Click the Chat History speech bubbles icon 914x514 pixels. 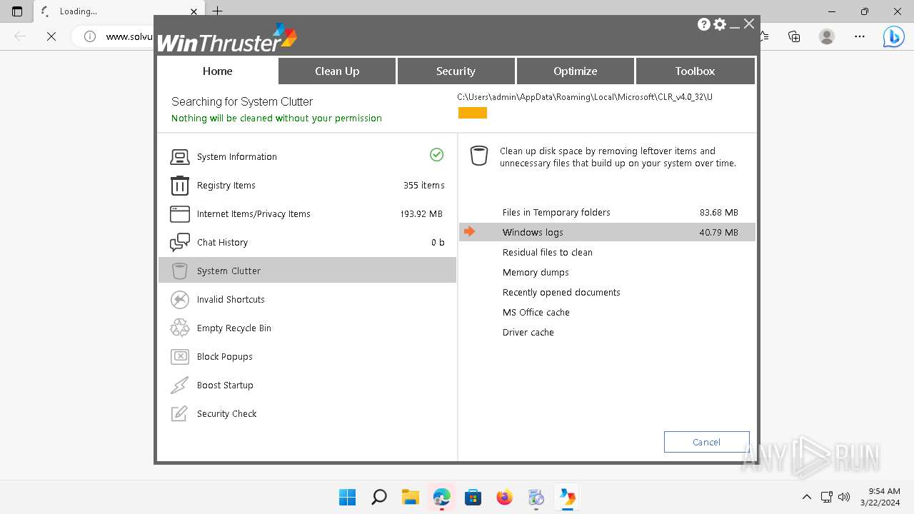point(180,243)
